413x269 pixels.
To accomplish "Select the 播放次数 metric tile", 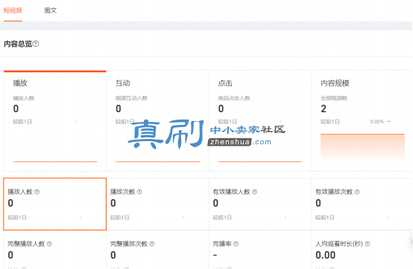I will pos(157,204).
